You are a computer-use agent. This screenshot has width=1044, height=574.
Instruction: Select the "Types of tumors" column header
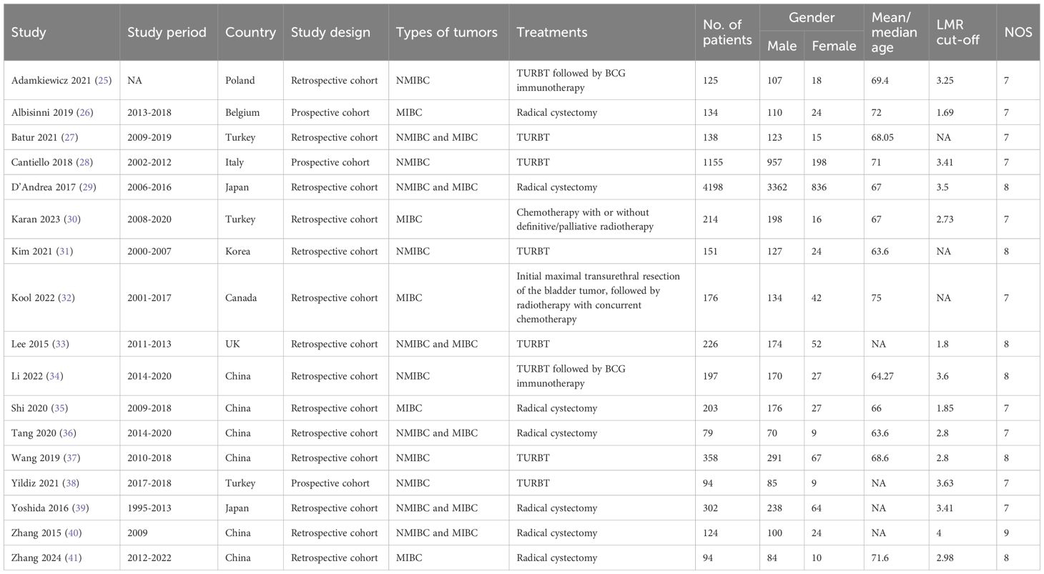click(447, 32)
